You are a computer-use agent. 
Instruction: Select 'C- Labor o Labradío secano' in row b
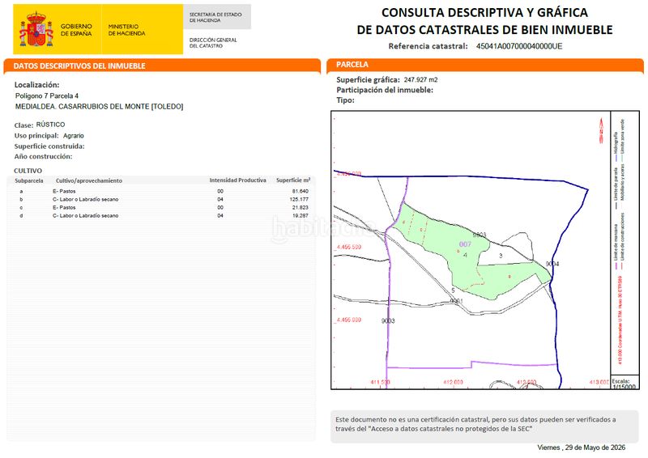point(86,200)
